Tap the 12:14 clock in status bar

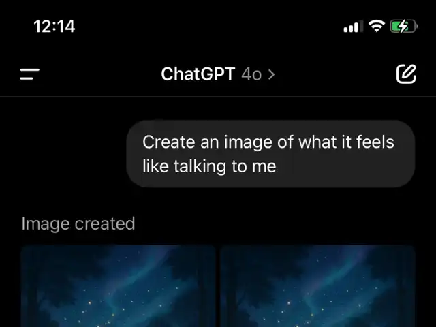[x=54, y=27]
